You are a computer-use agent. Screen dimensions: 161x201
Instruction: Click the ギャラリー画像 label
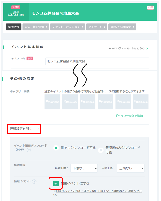(x=20, y=91)
